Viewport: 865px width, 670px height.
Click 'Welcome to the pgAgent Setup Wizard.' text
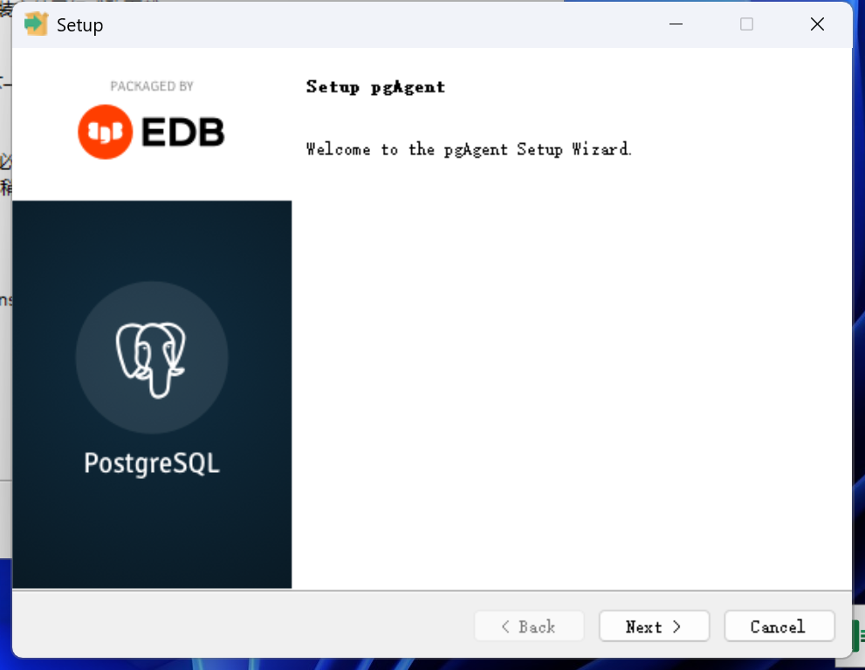469,149
